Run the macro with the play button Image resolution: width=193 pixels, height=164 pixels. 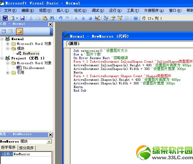coord(76,18)
